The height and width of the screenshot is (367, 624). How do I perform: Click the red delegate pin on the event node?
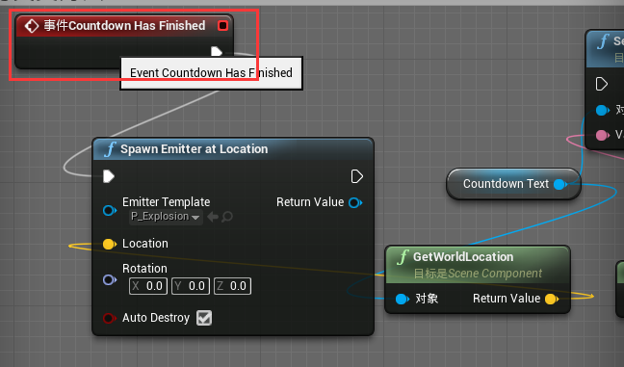222,25
